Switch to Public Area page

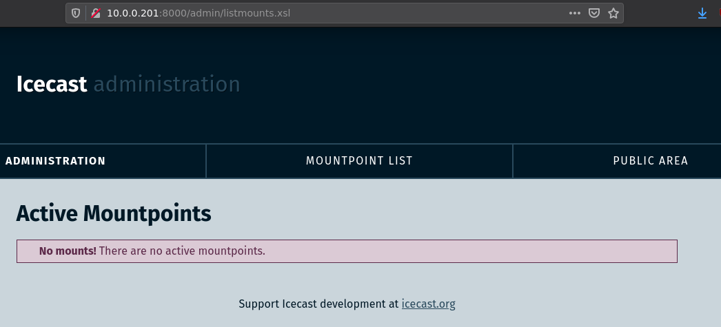coord(650,160)
